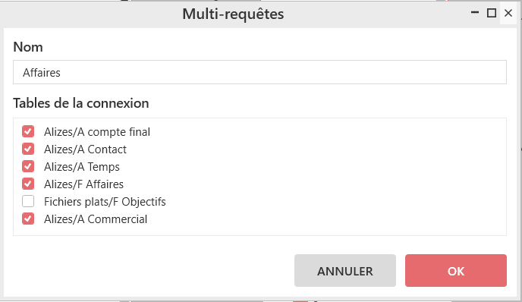Screen dimensions: 522x302
Task: Select the Alizes/A compte final label text
Action: [97, 132]
